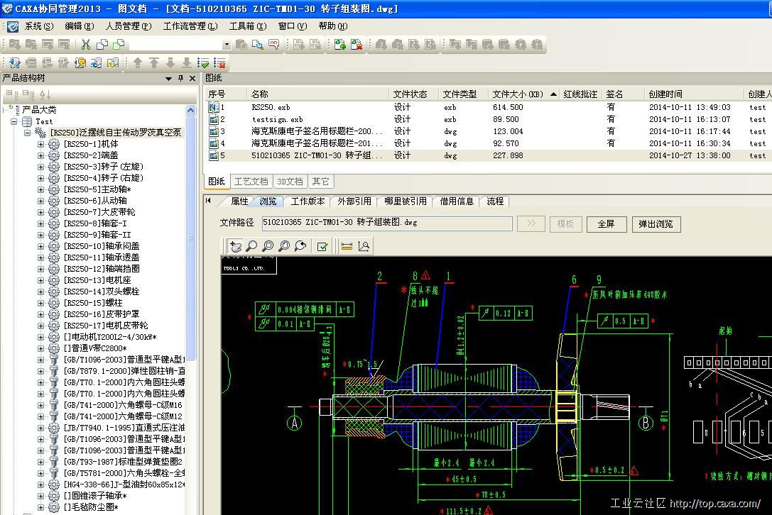Click the move to bottom arrow icon

coord(187,63)
